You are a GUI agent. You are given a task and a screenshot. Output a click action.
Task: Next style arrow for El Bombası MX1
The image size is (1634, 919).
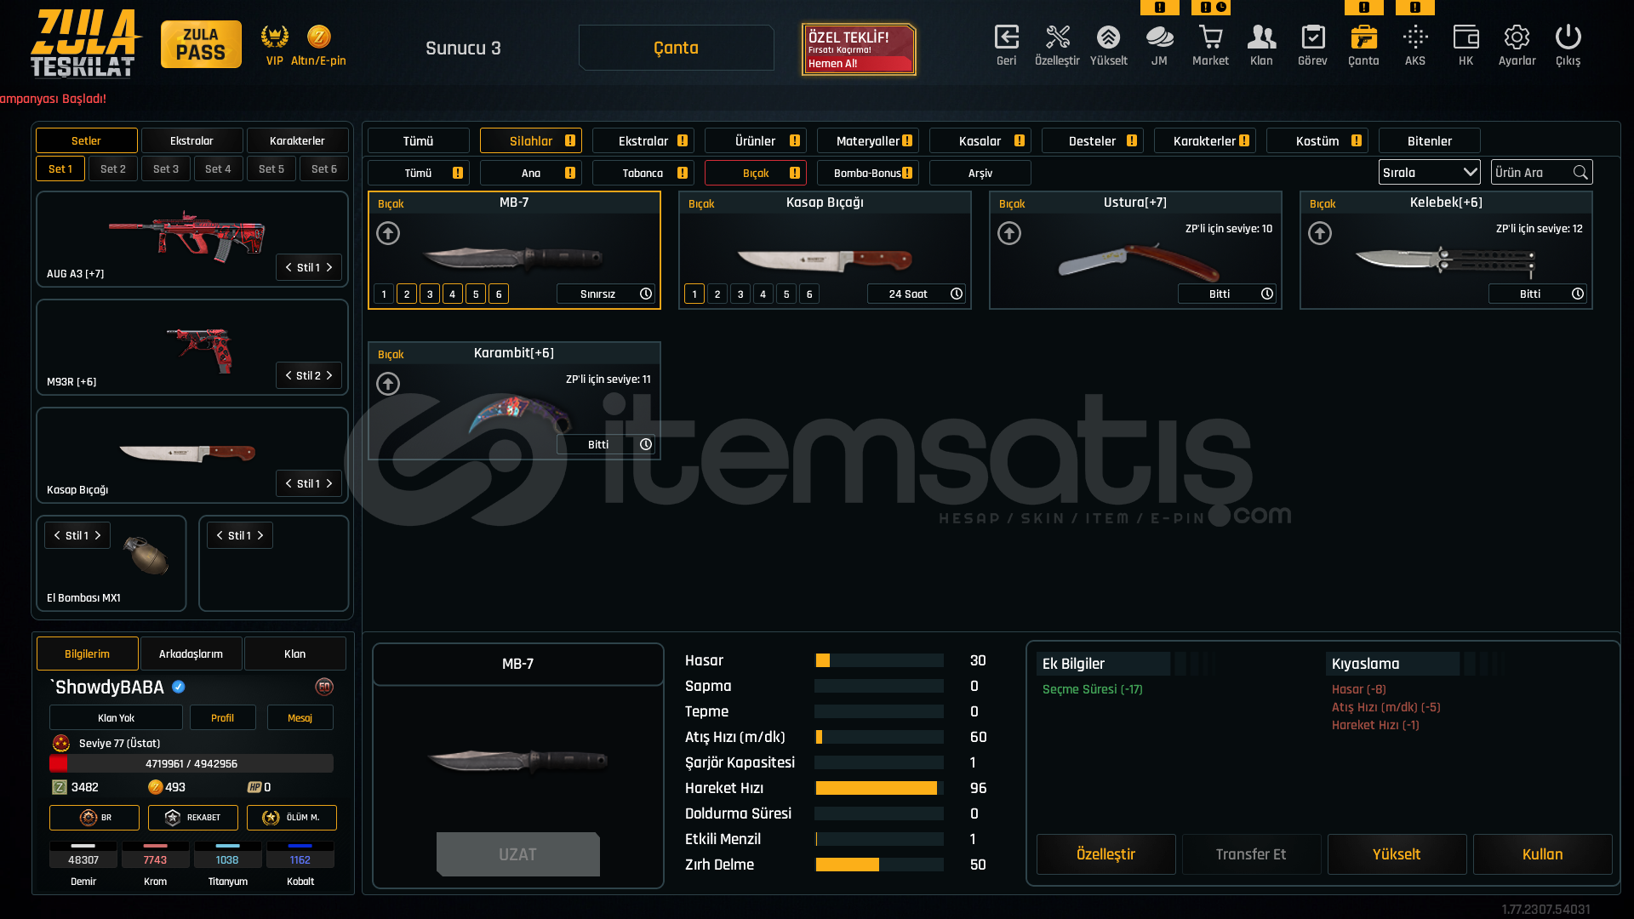[98, 535]
